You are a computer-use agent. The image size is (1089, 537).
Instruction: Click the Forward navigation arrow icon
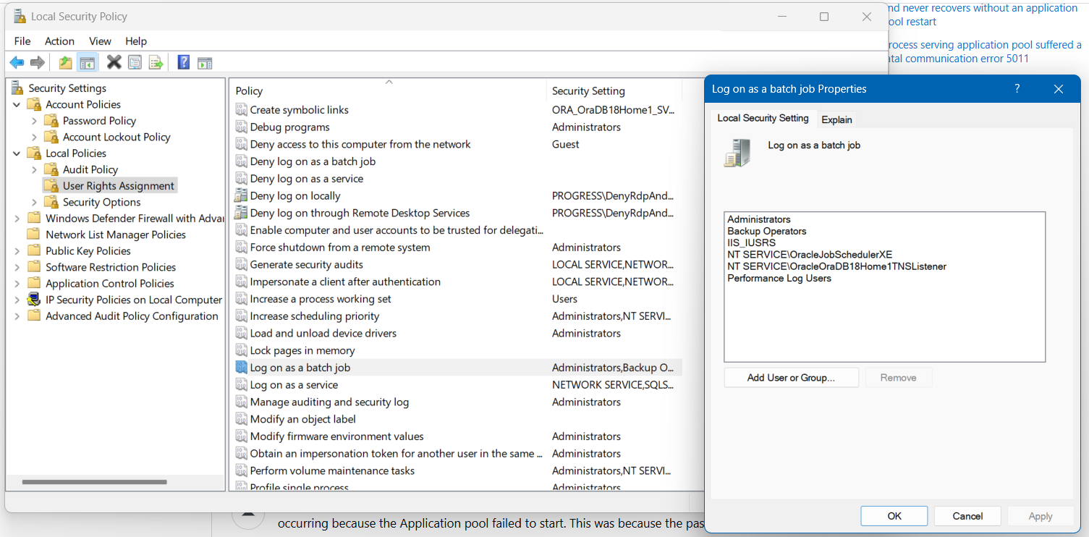(38, 62)
